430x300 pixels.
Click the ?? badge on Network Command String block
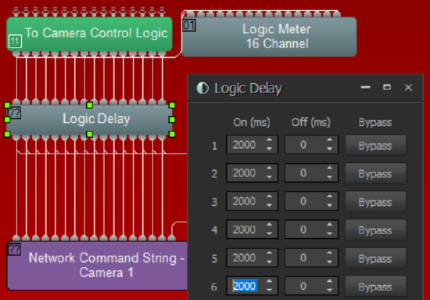tap(14, 249)
